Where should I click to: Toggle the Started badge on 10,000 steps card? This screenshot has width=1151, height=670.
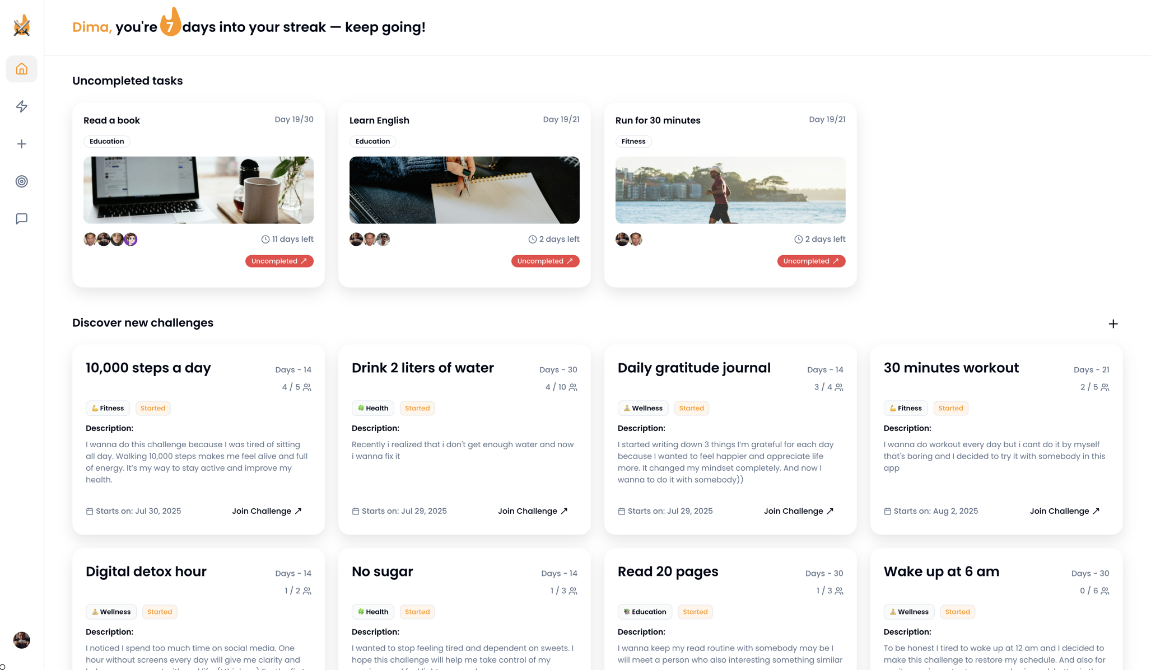tap(152, 408)
